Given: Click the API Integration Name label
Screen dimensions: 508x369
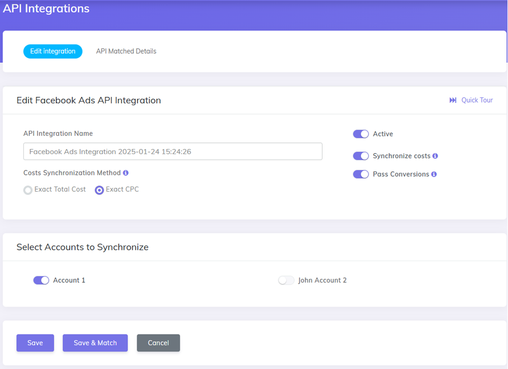Looking at the screenshot, I should (x=58, y=133).
